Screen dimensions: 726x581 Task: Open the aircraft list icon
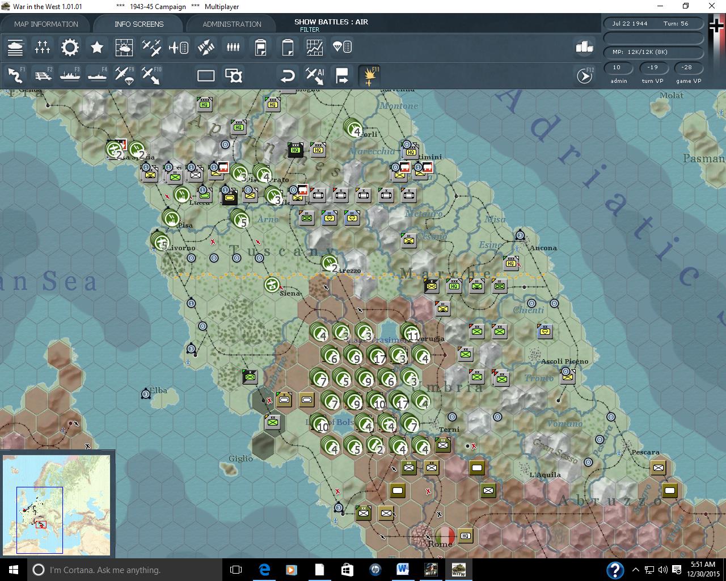(x=179, y=47)
